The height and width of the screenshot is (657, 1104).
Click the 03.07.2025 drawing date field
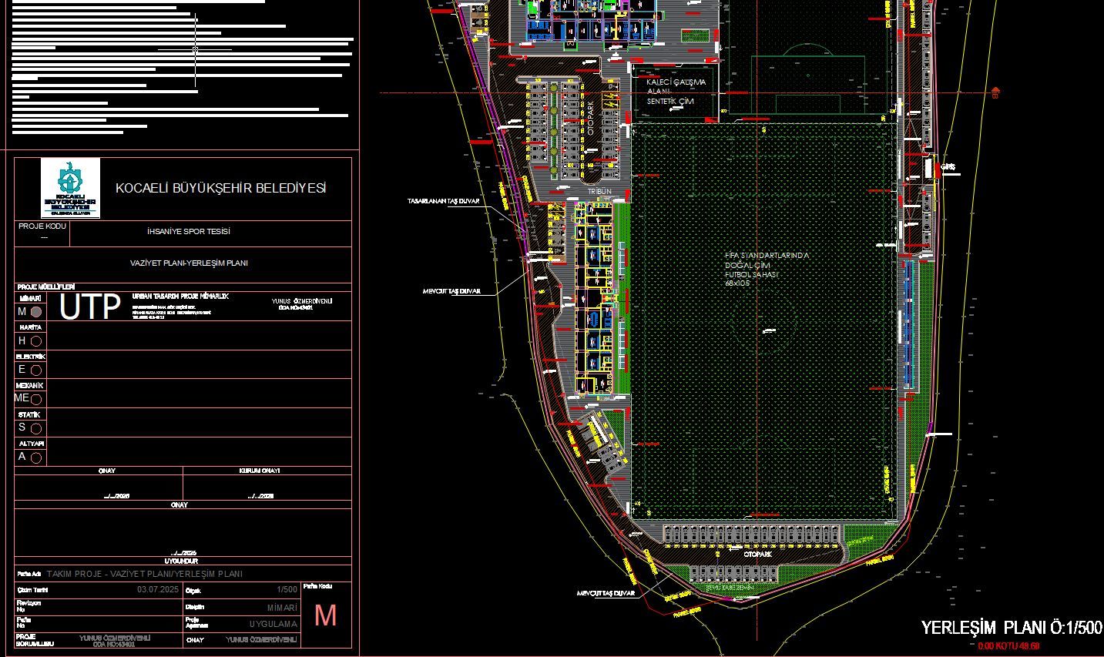(x=158, y=589)
